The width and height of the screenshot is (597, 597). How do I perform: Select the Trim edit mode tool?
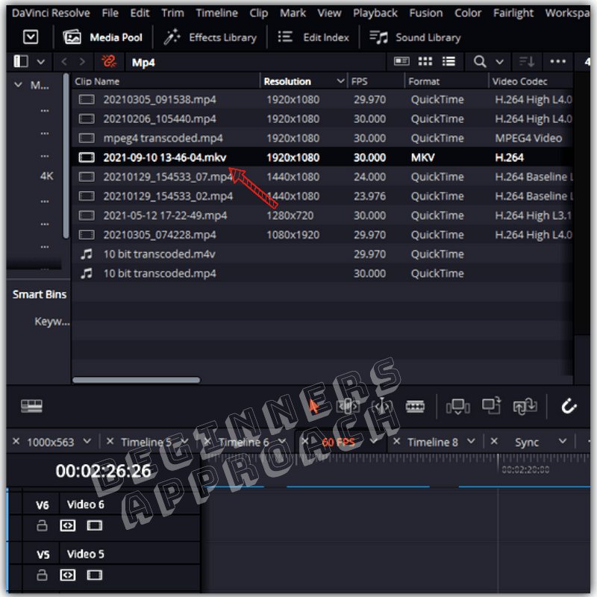(347, 406)
